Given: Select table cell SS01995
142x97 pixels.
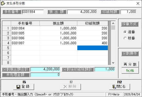Looking at the screenshot, I should 25,33.
